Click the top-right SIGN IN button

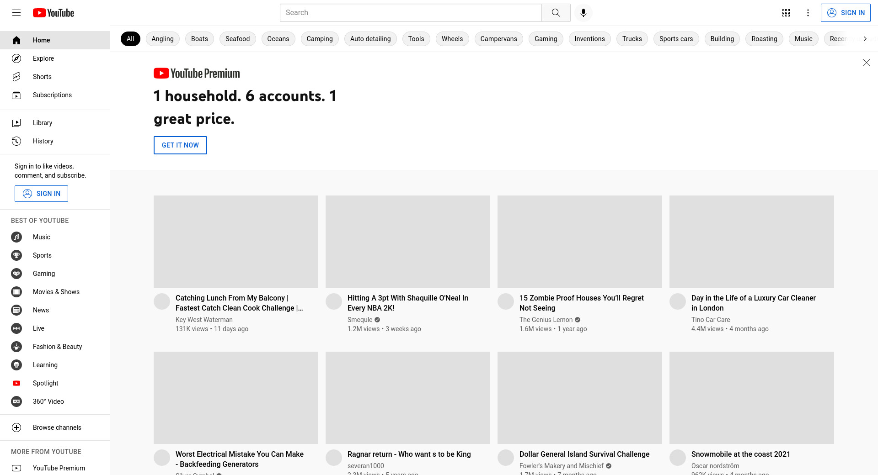pyautogui.click(x=846, y=13)
